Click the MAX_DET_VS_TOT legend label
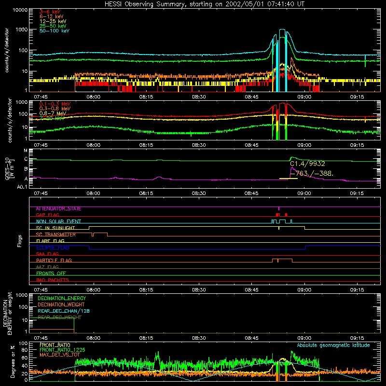Screen dimensions: 386x386 [59, 355]
